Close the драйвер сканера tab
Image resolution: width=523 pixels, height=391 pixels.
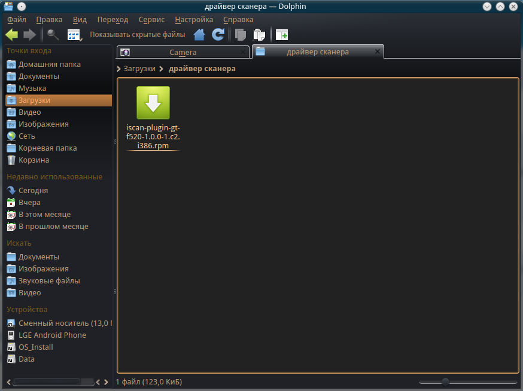pos(377,51)
